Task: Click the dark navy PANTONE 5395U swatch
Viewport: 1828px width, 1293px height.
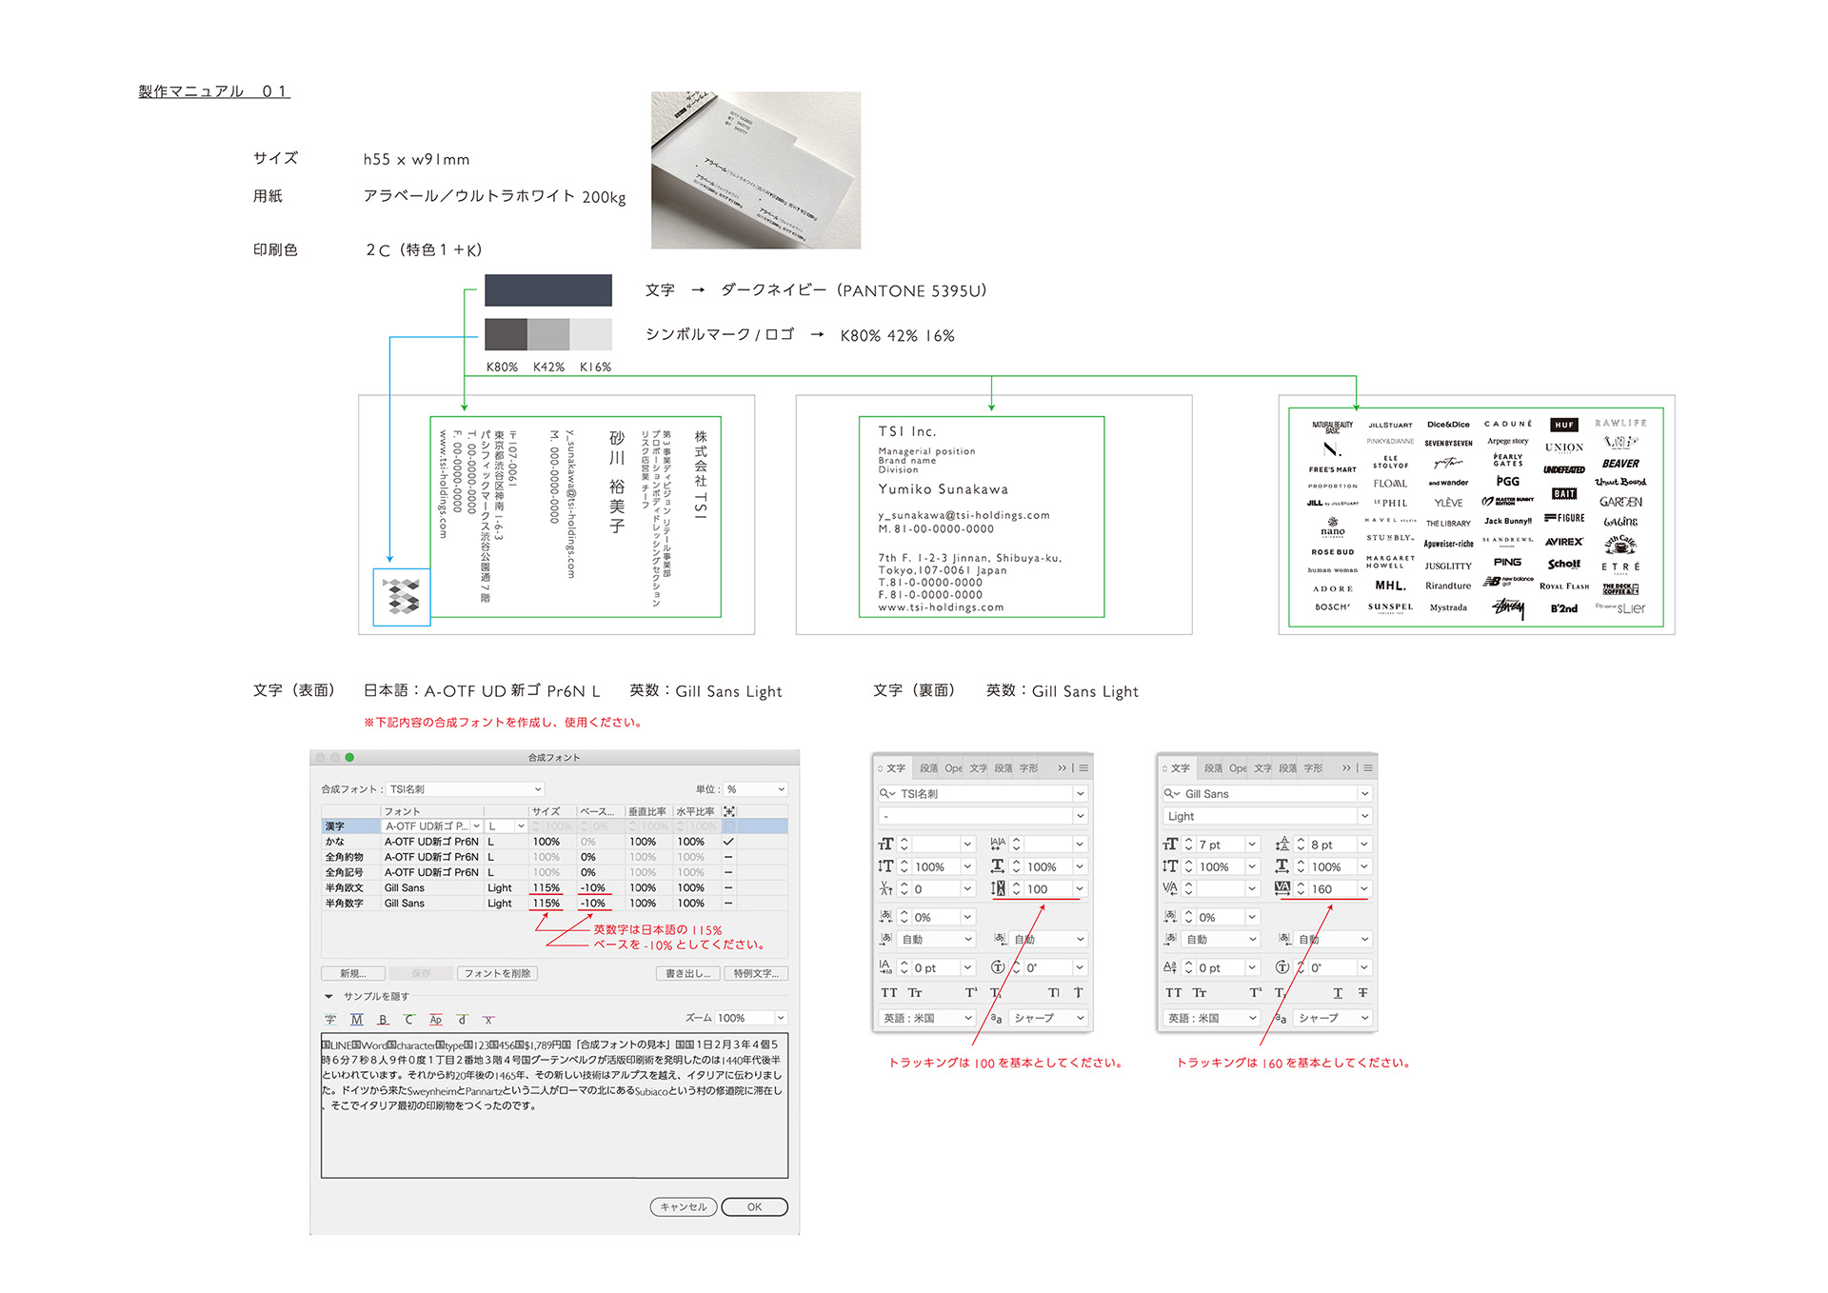Action: (547, 290)
